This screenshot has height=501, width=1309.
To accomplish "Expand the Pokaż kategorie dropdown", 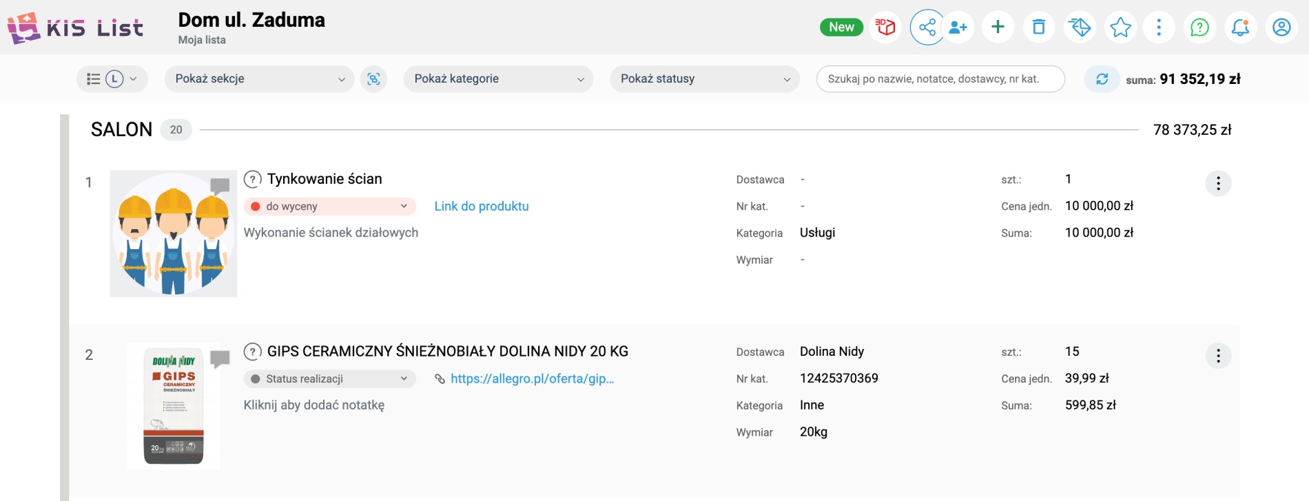I will pos(498,79).
